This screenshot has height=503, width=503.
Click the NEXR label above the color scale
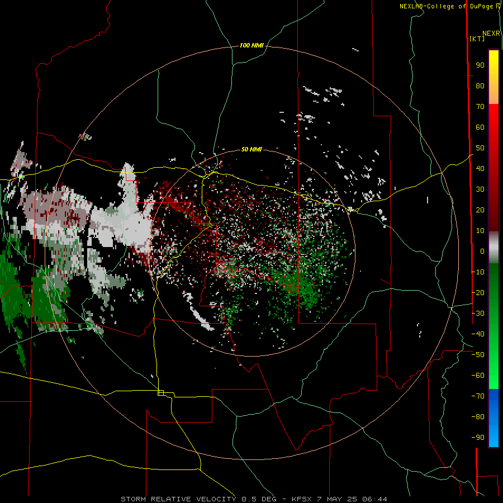(491, 34)
